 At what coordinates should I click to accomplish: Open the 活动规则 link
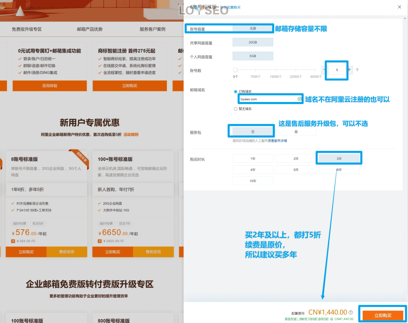pyautogui.click(x=131, y=135)
